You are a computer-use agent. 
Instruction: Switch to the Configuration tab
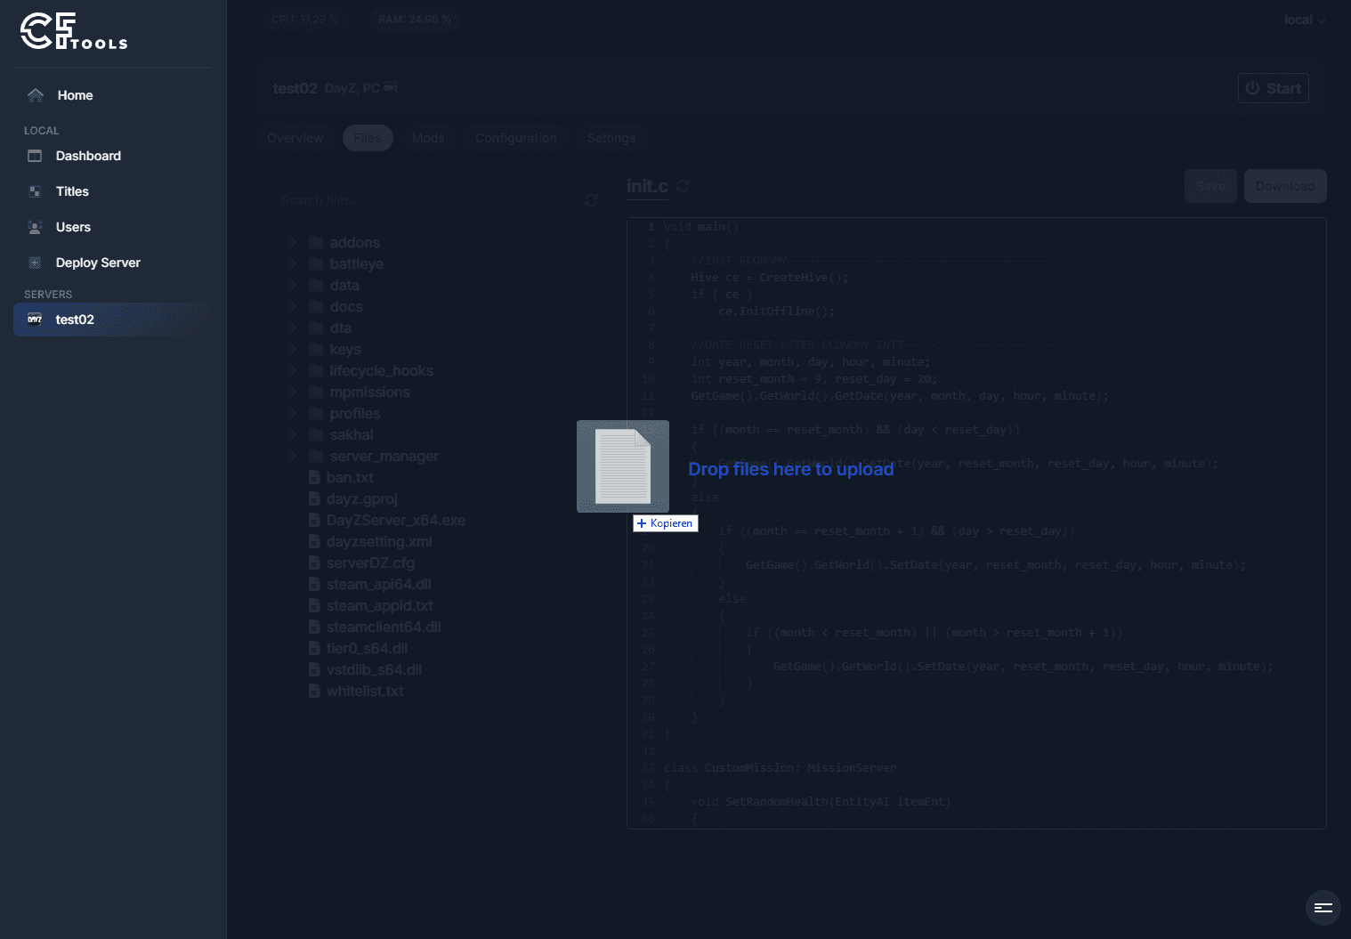tap(515, 138)
